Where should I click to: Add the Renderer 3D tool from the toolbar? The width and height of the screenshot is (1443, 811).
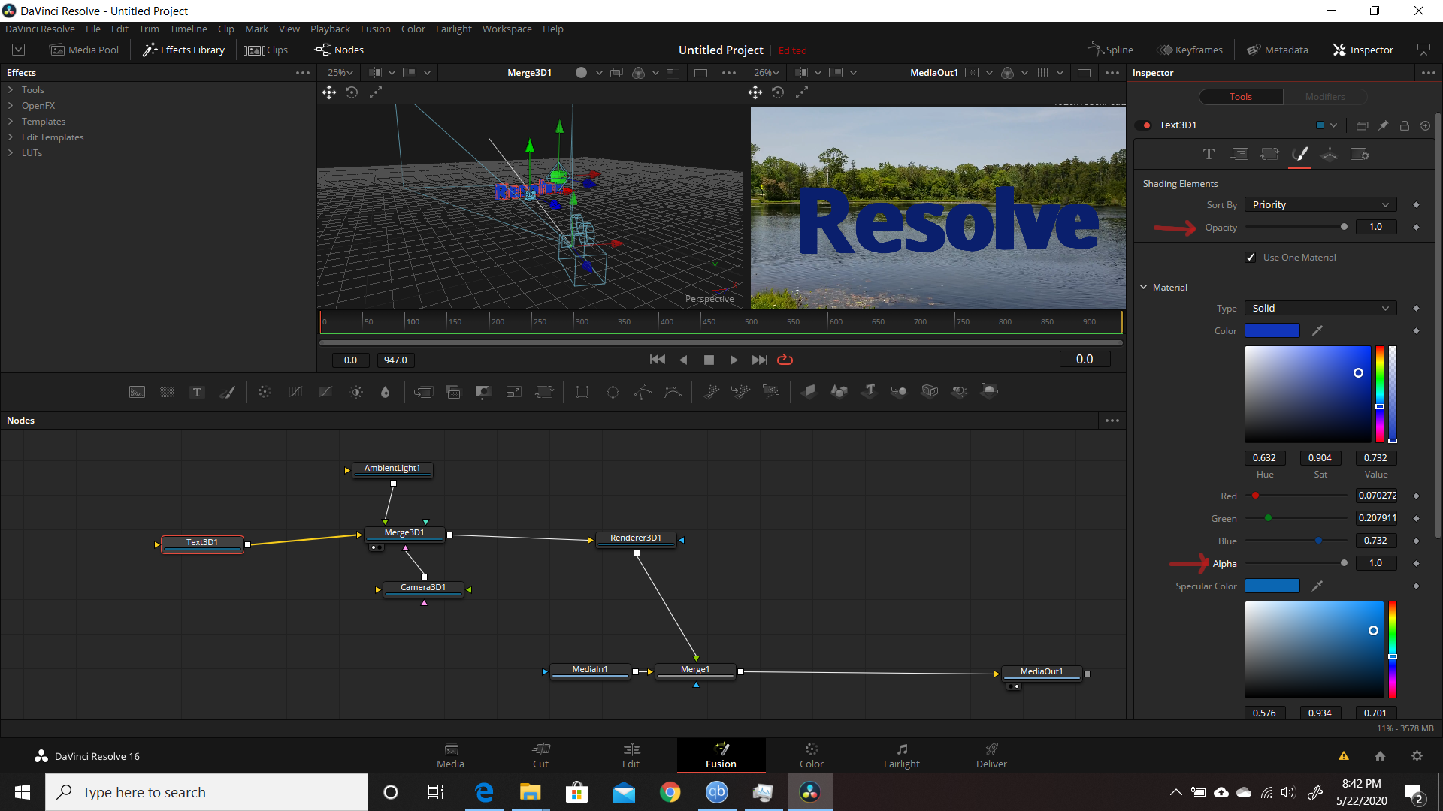(990, 391)
